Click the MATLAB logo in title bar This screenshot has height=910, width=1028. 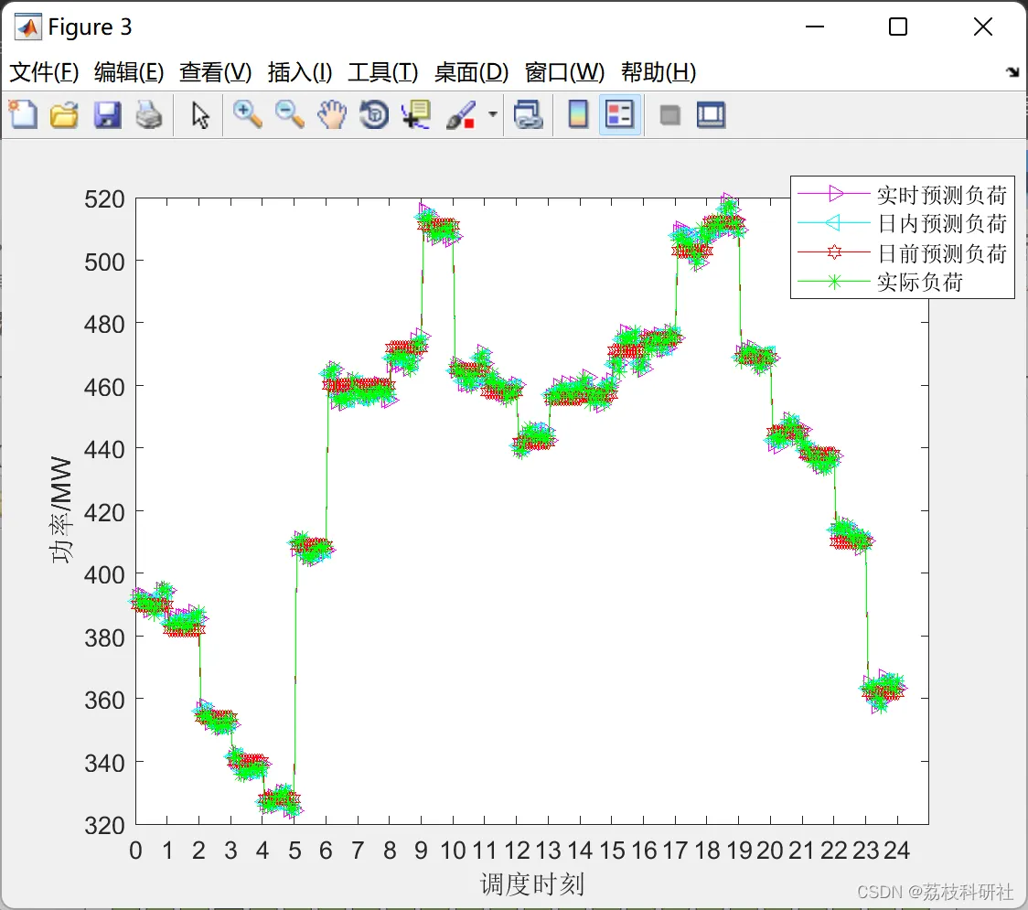(x=28, y=27)
